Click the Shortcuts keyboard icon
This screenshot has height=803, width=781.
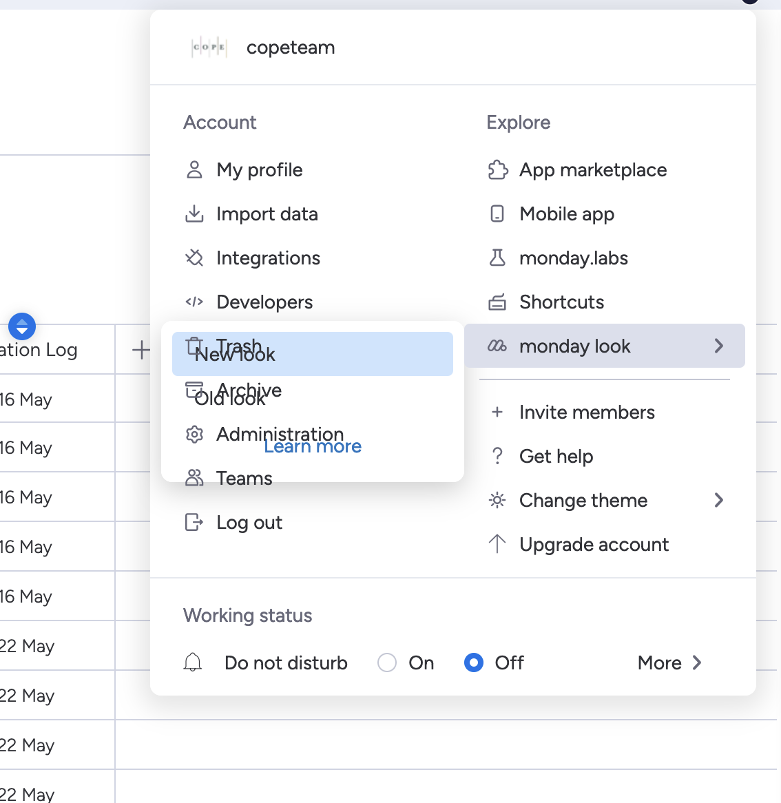point(497,302)
